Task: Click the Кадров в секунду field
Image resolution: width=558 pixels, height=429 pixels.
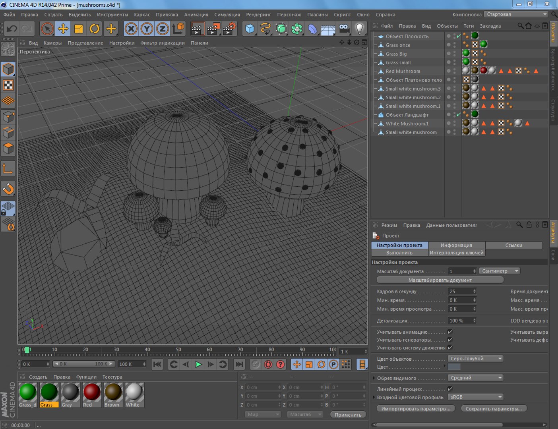Action: tap(462, 291)
